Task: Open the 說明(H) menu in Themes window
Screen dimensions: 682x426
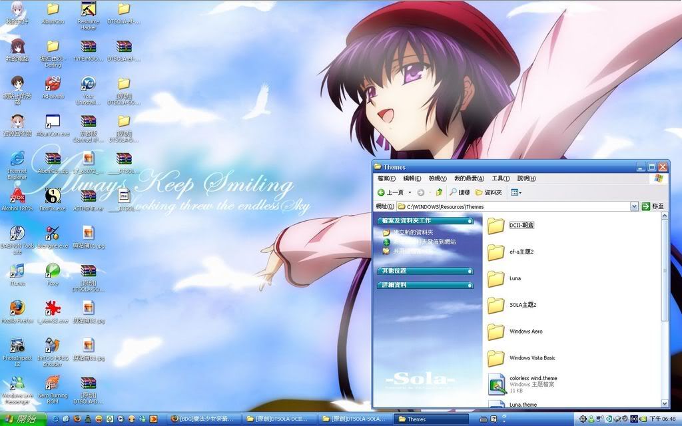Action: (526, 178)
